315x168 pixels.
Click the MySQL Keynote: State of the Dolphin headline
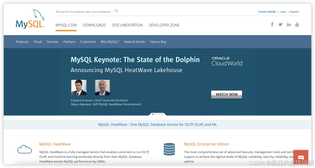(135, 60)
